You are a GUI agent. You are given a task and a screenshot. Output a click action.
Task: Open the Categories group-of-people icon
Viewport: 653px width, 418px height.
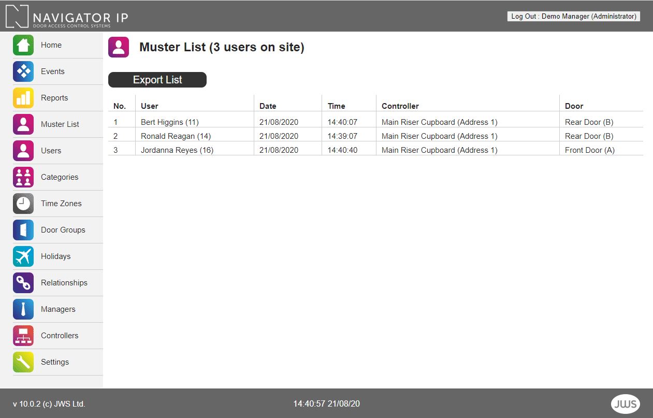[23, 177]
